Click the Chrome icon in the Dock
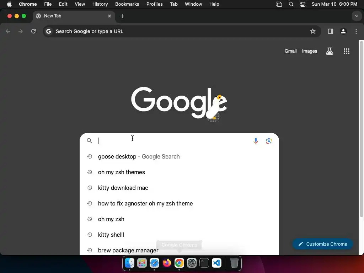The image size is (364, 273). (179, 263)
